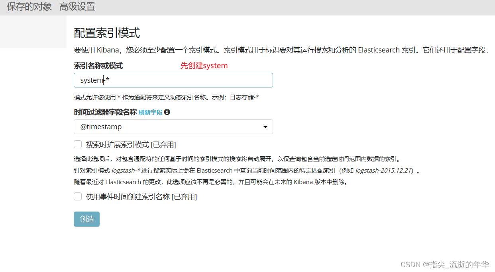
Task: Toggle the 搜索时扩展索引模式 [已弃用] checkbox
Action: click(78, 144)
